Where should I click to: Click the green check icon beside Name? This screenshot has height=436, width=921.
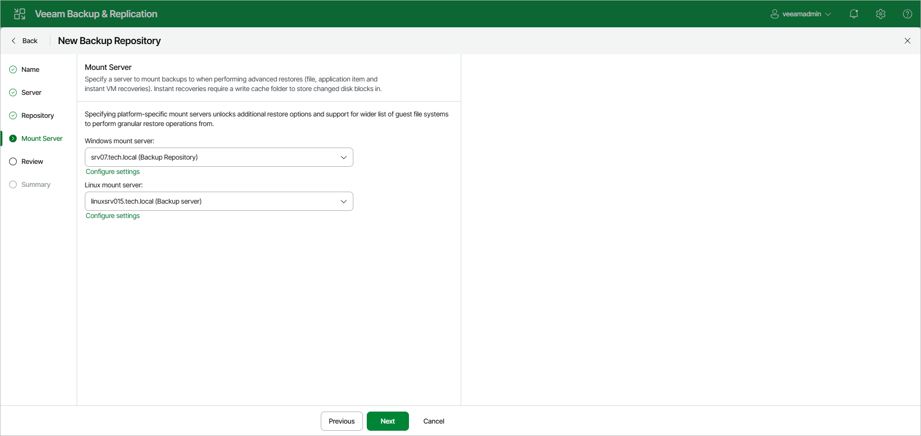[x=12, y=69]
